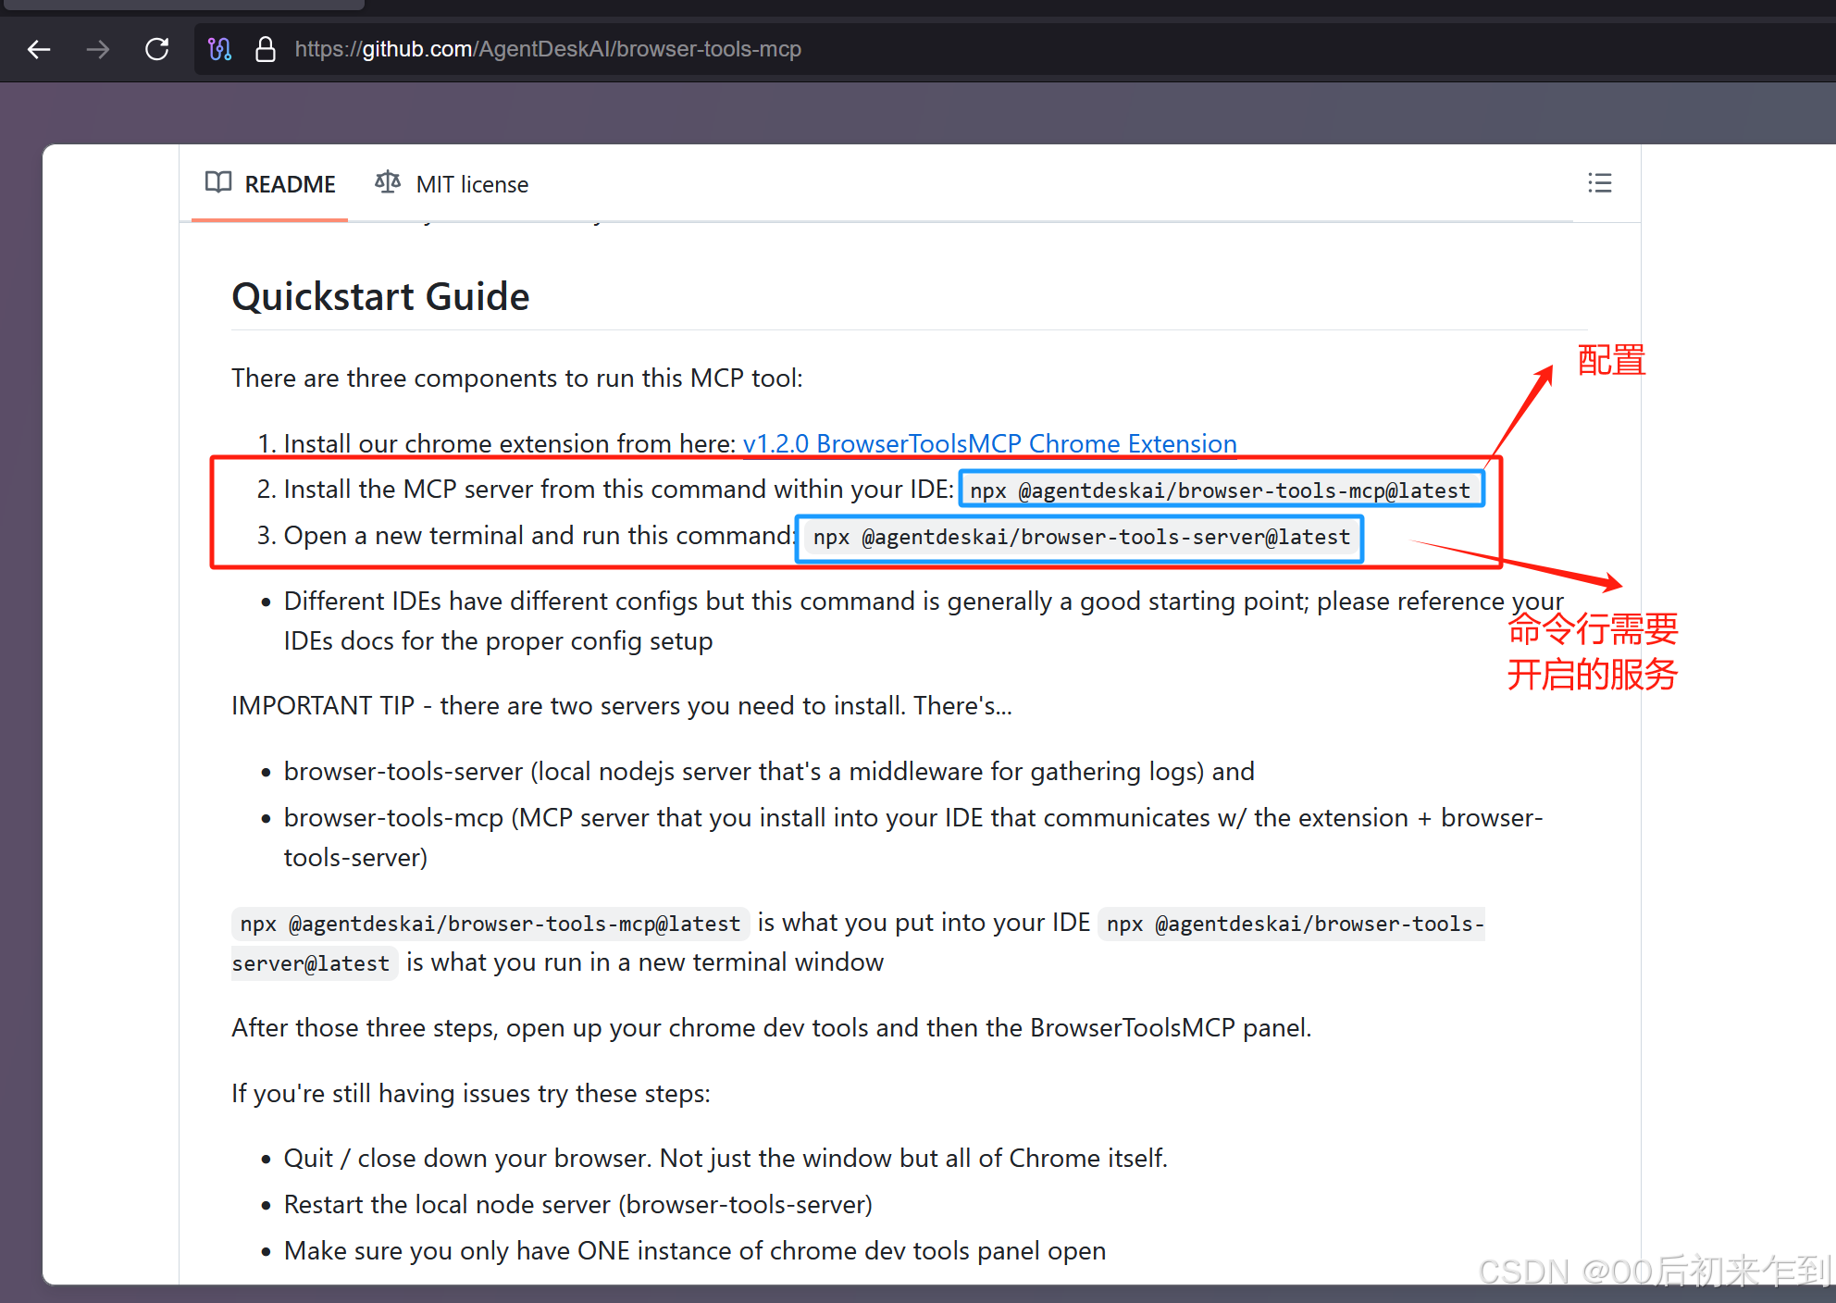Click the red 配置 annotation label

(1611, 360)
